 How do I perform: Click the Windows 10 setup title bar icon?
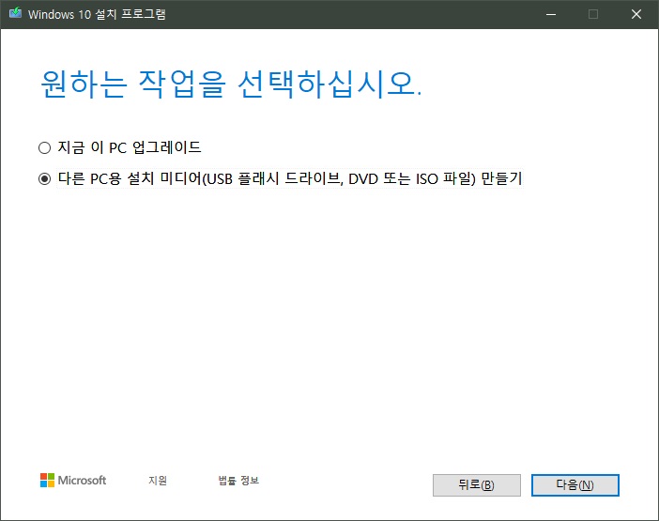(x=16, y=13)
